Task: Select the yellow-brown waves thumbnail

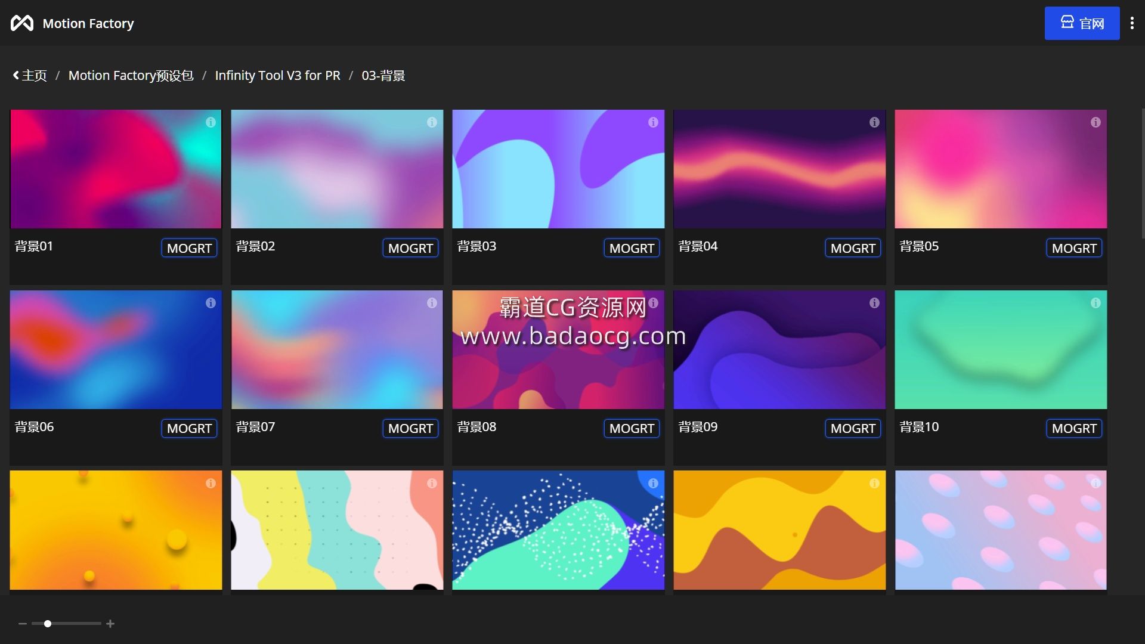Action: (x=779, y=530)
